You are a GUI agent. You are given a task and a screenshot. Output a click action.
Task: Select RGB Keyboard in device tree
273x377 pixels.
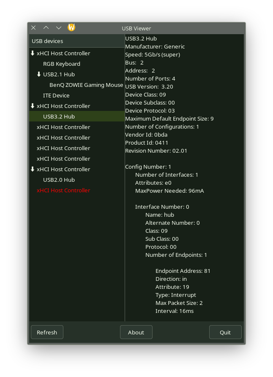click(62, 64)
